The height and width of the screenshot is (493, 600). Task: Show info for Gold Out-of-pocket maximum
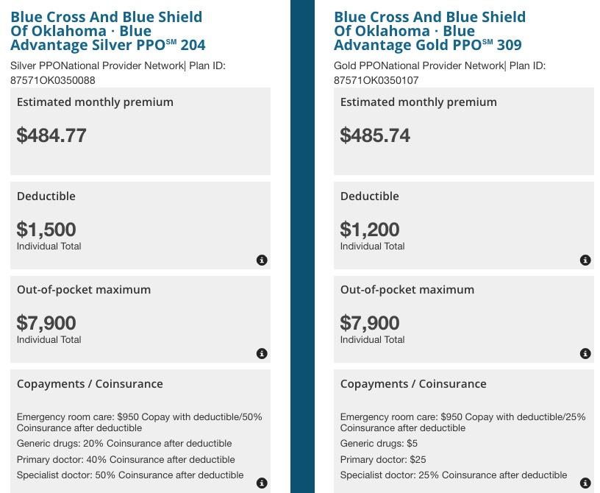(585, 354)
